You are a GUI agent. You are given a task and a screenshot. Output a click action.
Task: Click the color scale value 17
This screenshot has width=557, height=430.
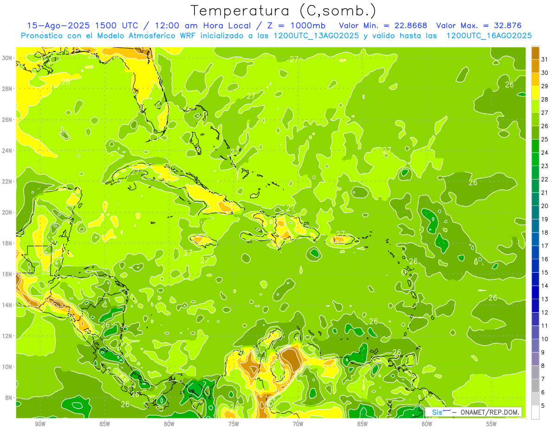(x=545, y=246)
